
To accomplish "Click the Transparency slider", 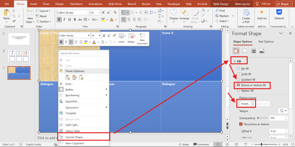I will [262, 118].
